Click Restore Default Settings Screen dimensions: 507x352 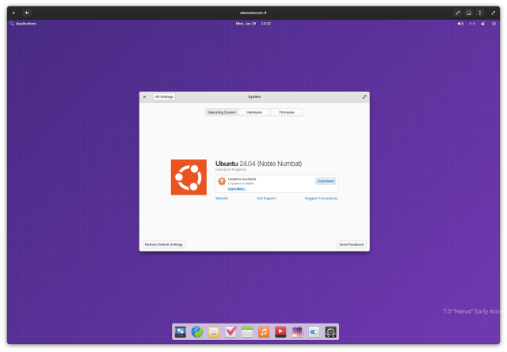164,244
